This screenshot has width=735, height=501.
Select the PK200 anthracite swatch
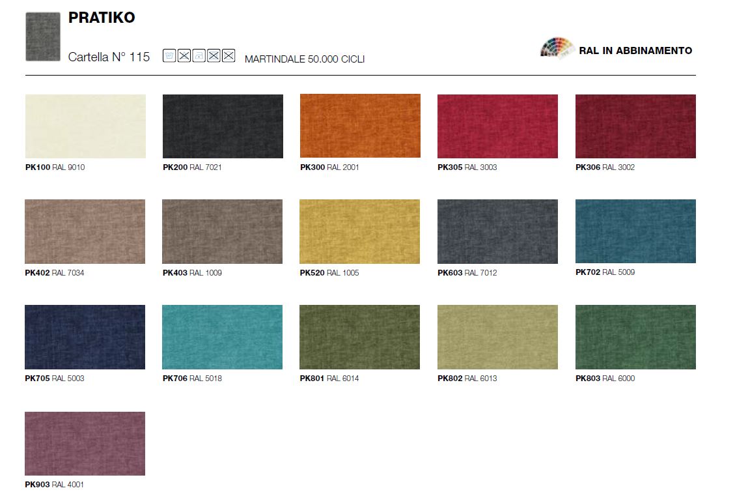[x=223, y=126]
